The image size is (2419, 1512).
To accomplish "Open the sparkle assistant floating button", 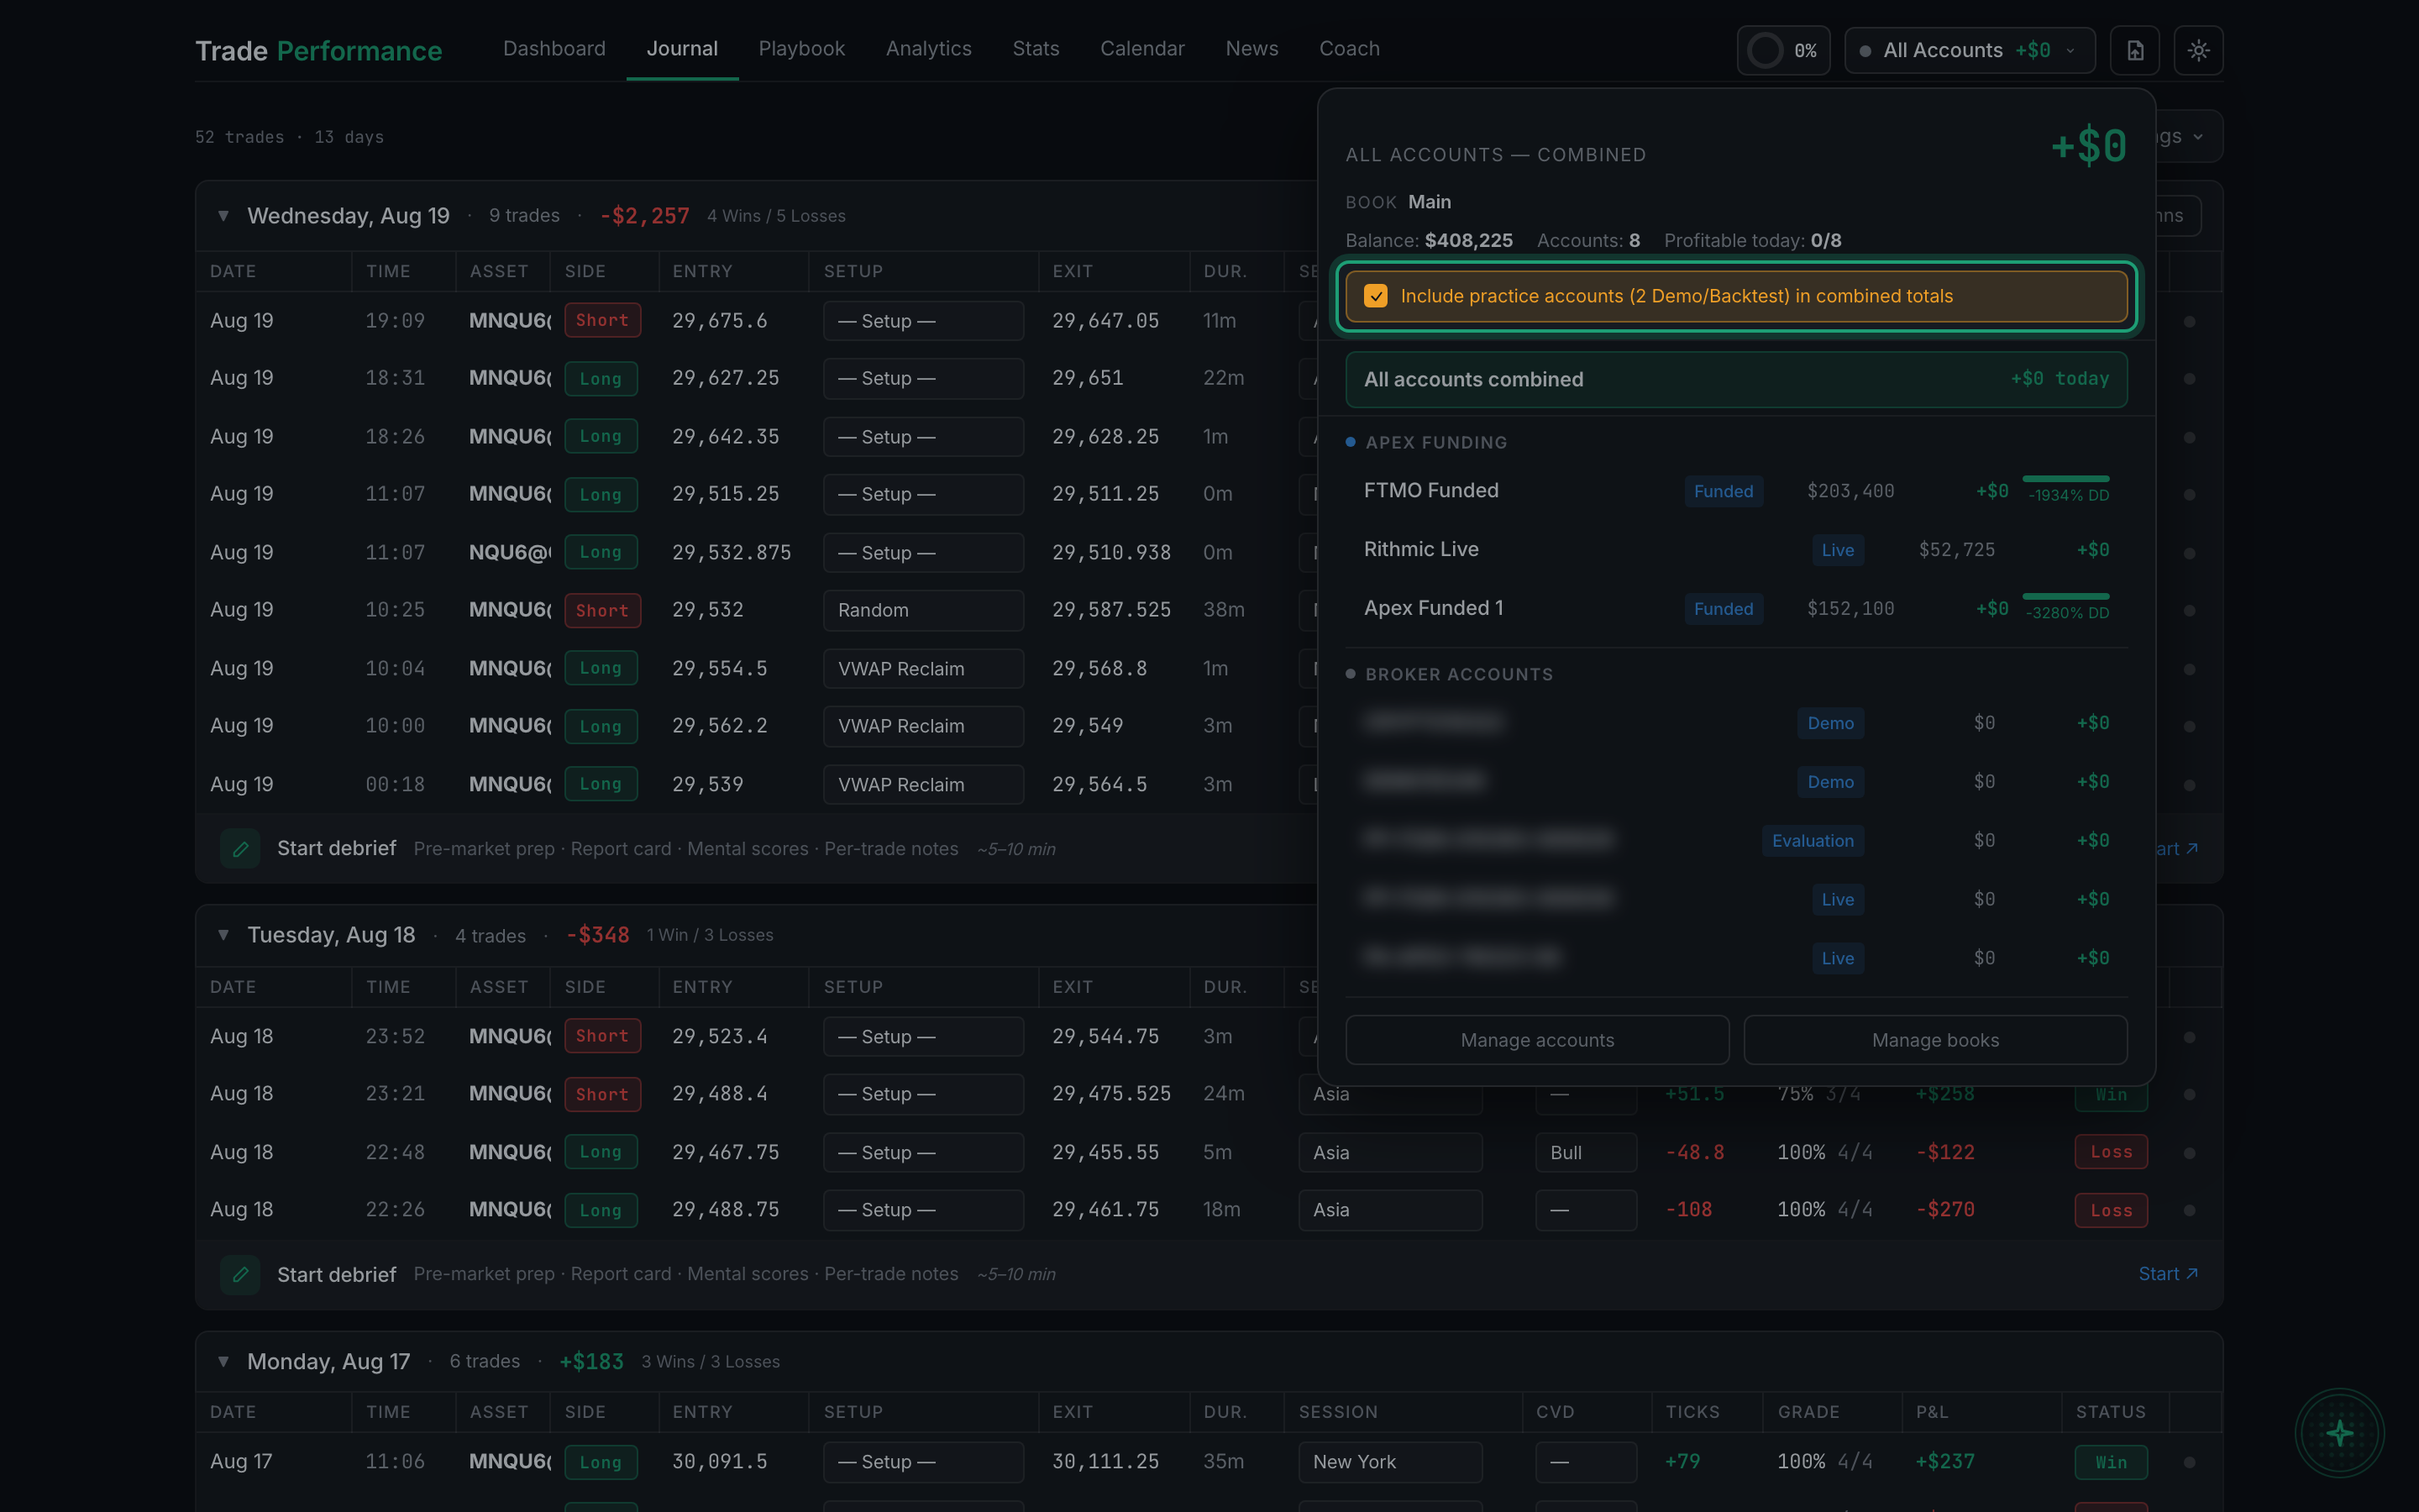I will coord(2339,1433).
